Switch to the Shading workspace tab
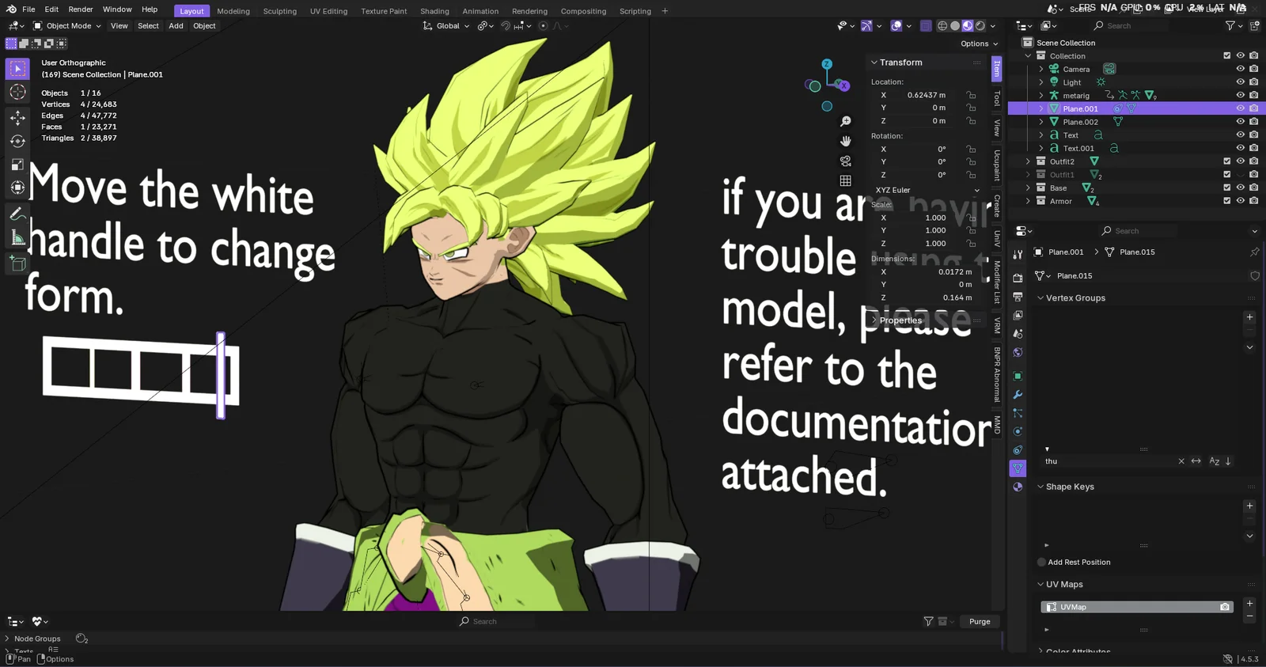The height and width of the screenshot is (667, 1266). click(x=434, y=11)
